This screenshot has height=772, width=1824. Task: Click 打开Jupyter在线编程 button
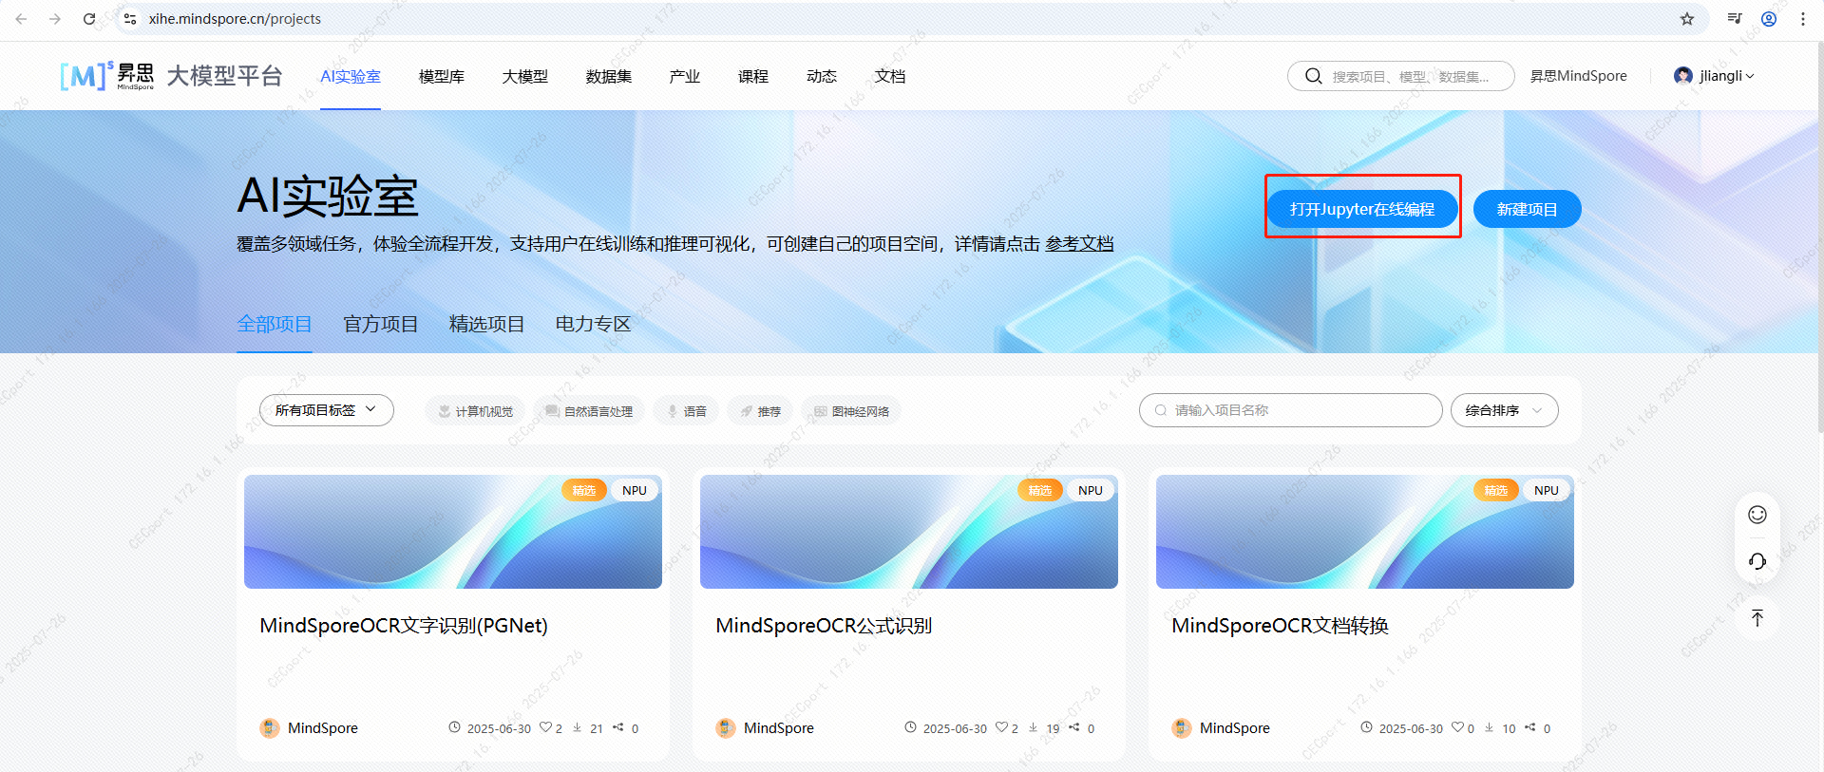pyautogui.click(x=1362, y=209)
